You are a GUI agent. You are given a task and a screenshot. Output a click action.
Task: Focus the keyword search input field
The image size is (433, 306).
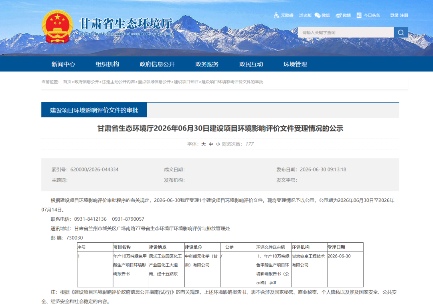[x=346, y=32]
